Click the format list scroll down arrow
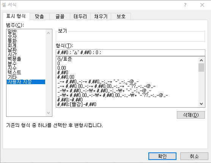This screenshot has width=211, height=163. coord(201,104)
